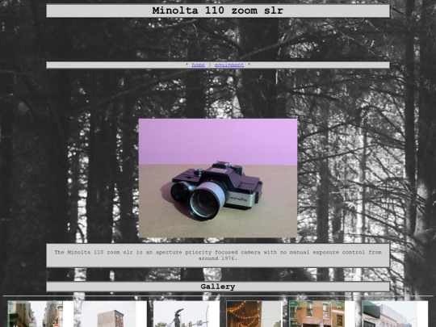
Task: Click the Minolta camera product photo
Action: 218,178
